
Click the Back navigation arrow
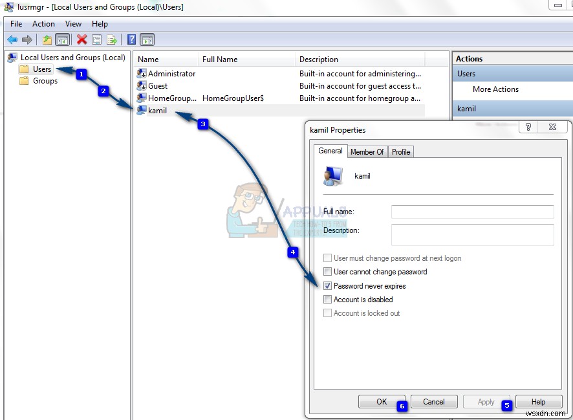point(12,39)
